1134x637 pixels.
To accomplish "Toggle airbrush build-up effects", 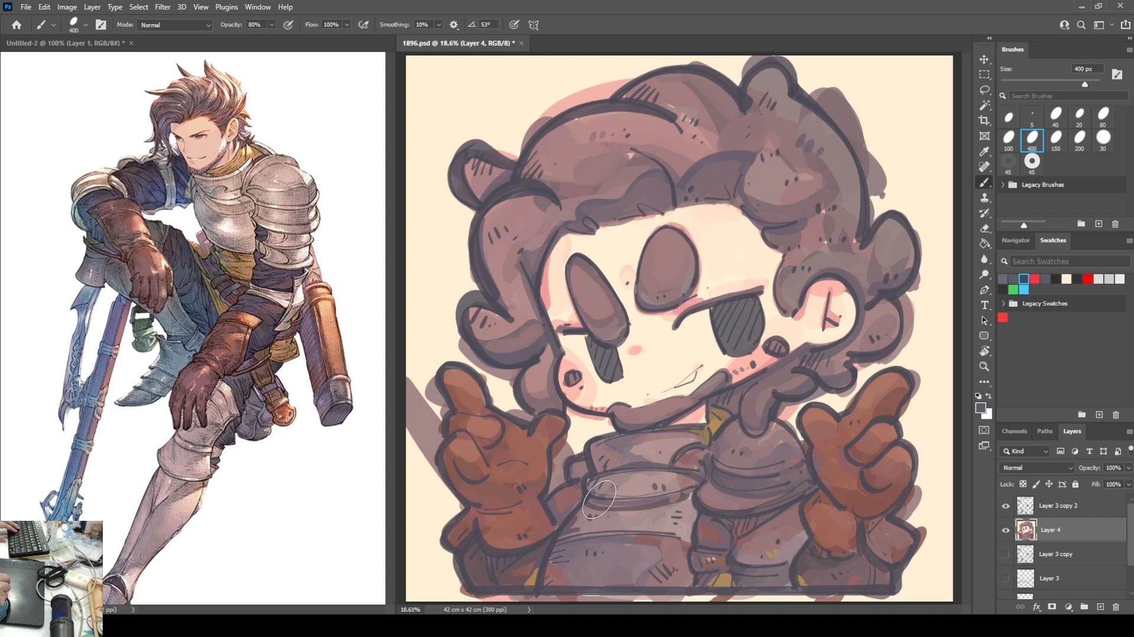I will tap(364, 25).
